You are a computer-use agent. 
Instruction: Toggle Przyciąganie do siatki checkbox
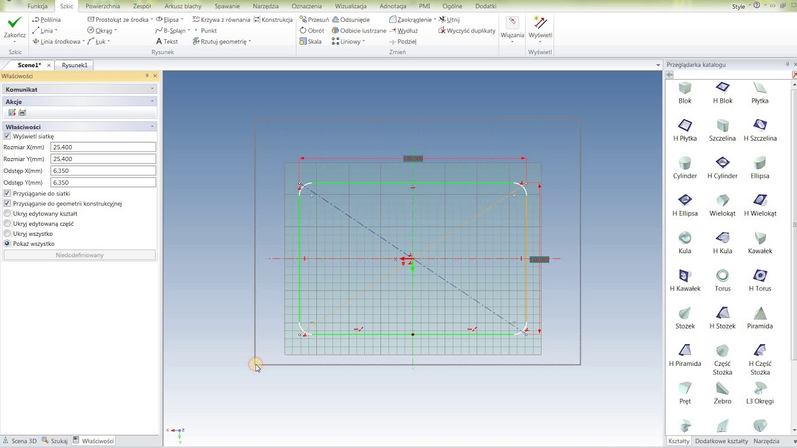point(7,194)
